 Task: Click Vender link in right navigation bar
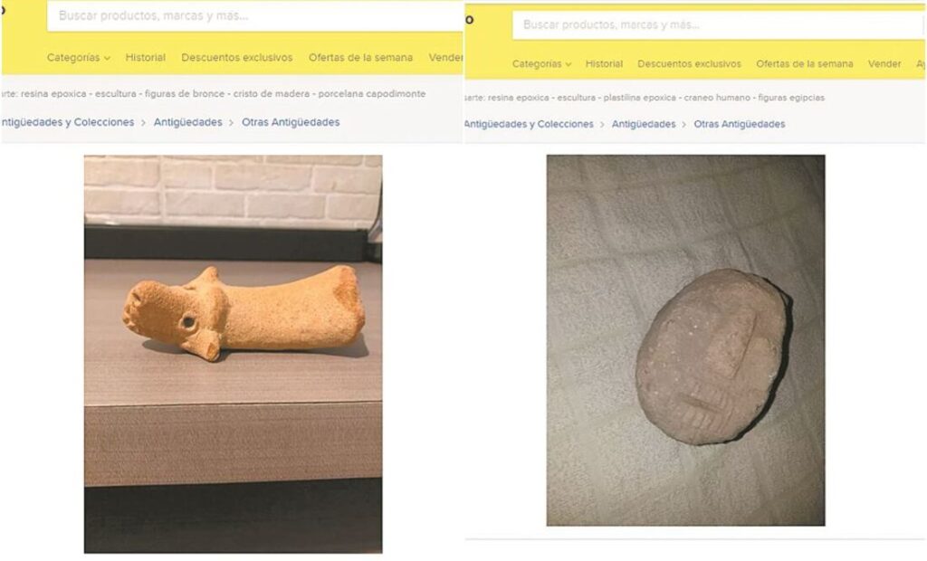pos(884,64)
